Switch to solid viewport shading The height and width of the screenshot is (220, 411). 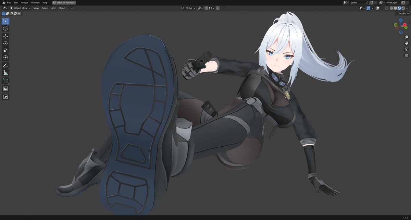[395, 8]
